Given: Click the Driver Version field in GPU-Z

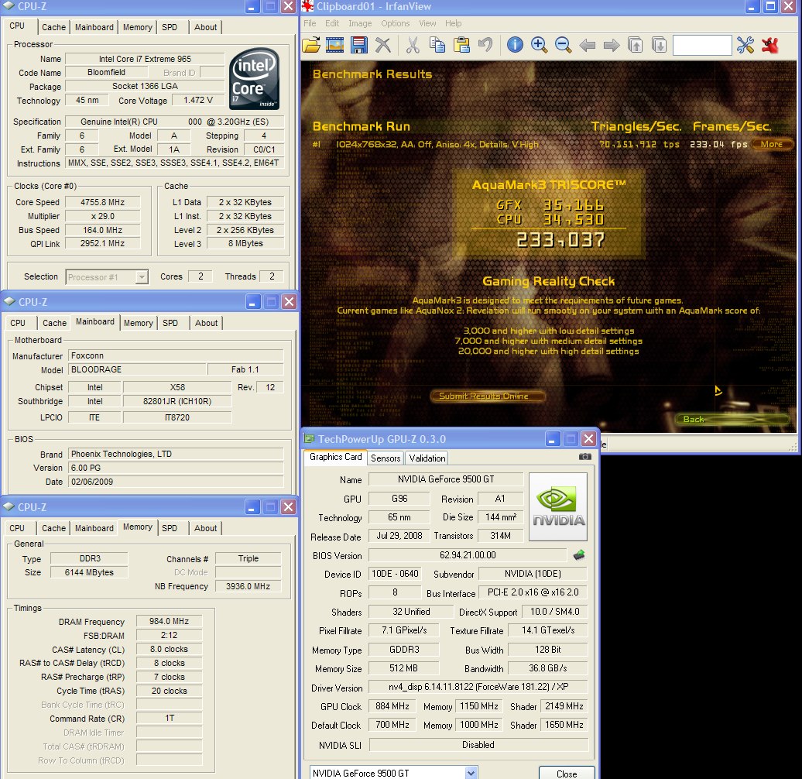Looking at the screenshot, I should [x=478, y=687].
